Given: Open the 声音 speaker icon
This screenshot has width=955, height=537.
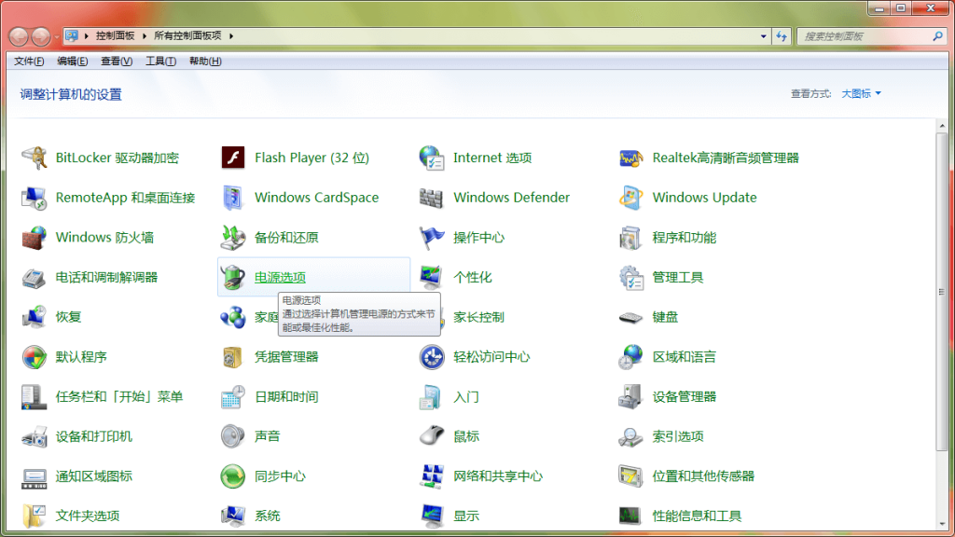Looking at the screenshot, I should (232, 436).
